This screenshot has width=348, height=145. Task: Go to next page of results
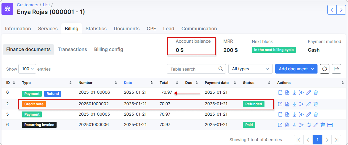coord(327,140)
